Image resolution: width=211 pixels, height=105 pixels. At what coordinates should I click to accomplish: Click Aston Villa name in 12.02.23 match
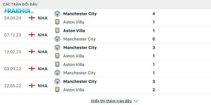(x=74, y=56)
